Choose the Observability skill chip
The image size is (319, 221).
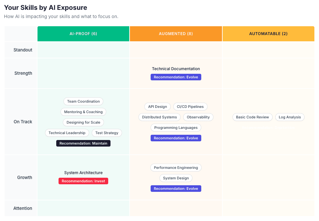coord(198,117)
